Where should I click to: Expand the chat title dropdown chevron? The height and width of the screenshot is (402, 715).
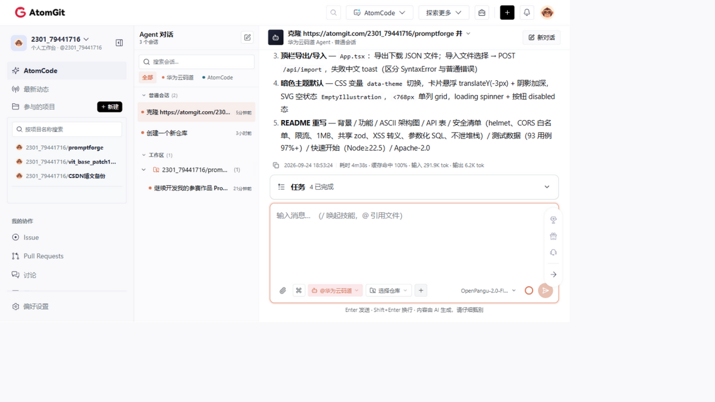tap(468, 33)
